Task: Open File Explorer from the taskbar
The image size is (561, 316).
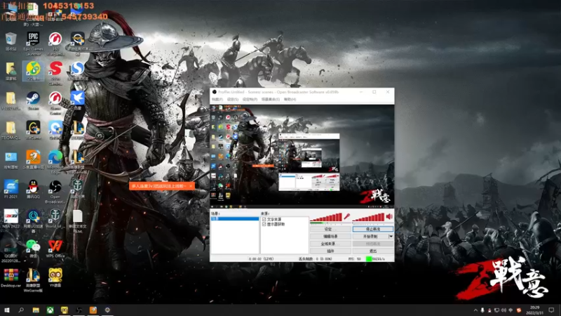Action: pos(36,310)
